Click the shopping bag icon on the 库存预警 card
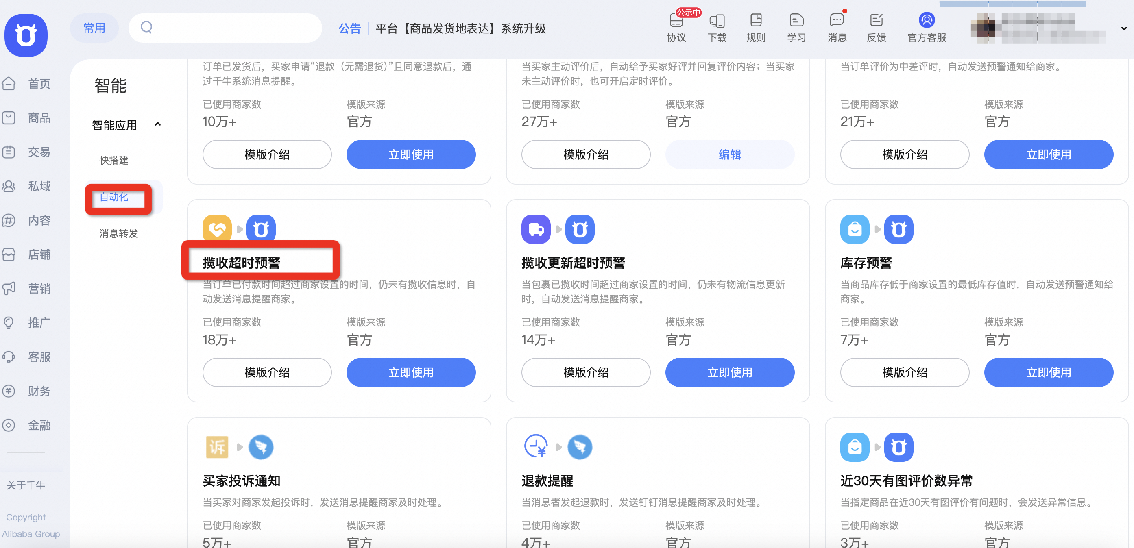Viewport: 1134px width, 548px height. point(855,229)
